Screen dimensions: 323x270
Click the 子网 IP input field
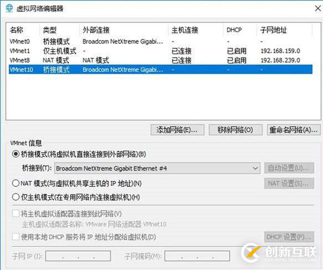[x=78, y=256]
